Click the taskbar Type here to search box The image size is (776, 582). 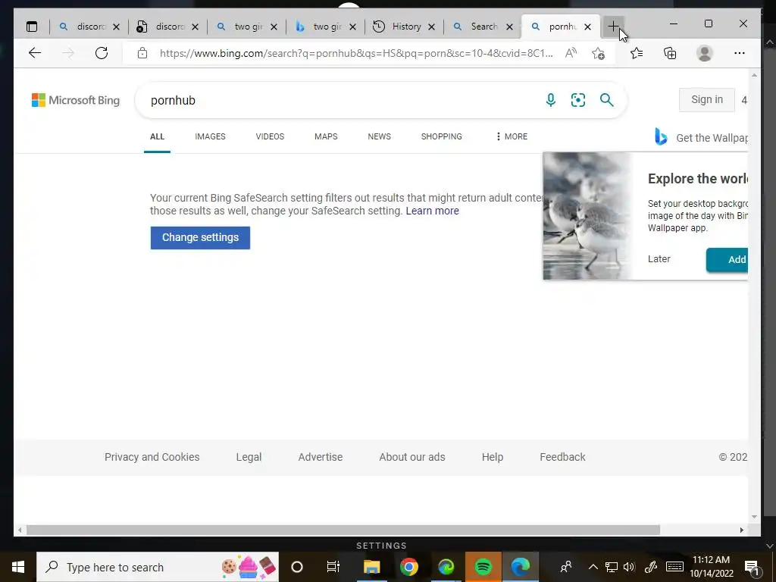point(158,567)
